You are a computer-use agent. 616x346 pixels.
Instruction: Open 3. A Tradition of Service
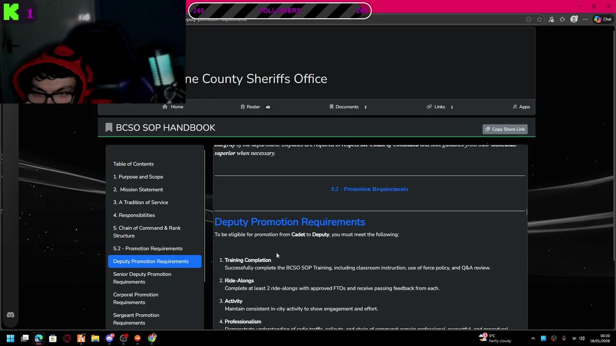[141, 202]
